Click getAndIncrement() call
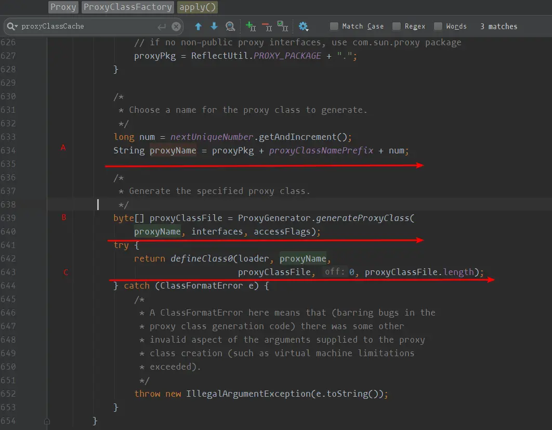Screen dimensions: 552x430 point(303,137)
